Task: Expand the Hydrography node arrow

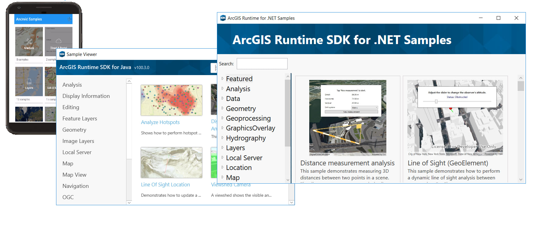Action: 222,138
